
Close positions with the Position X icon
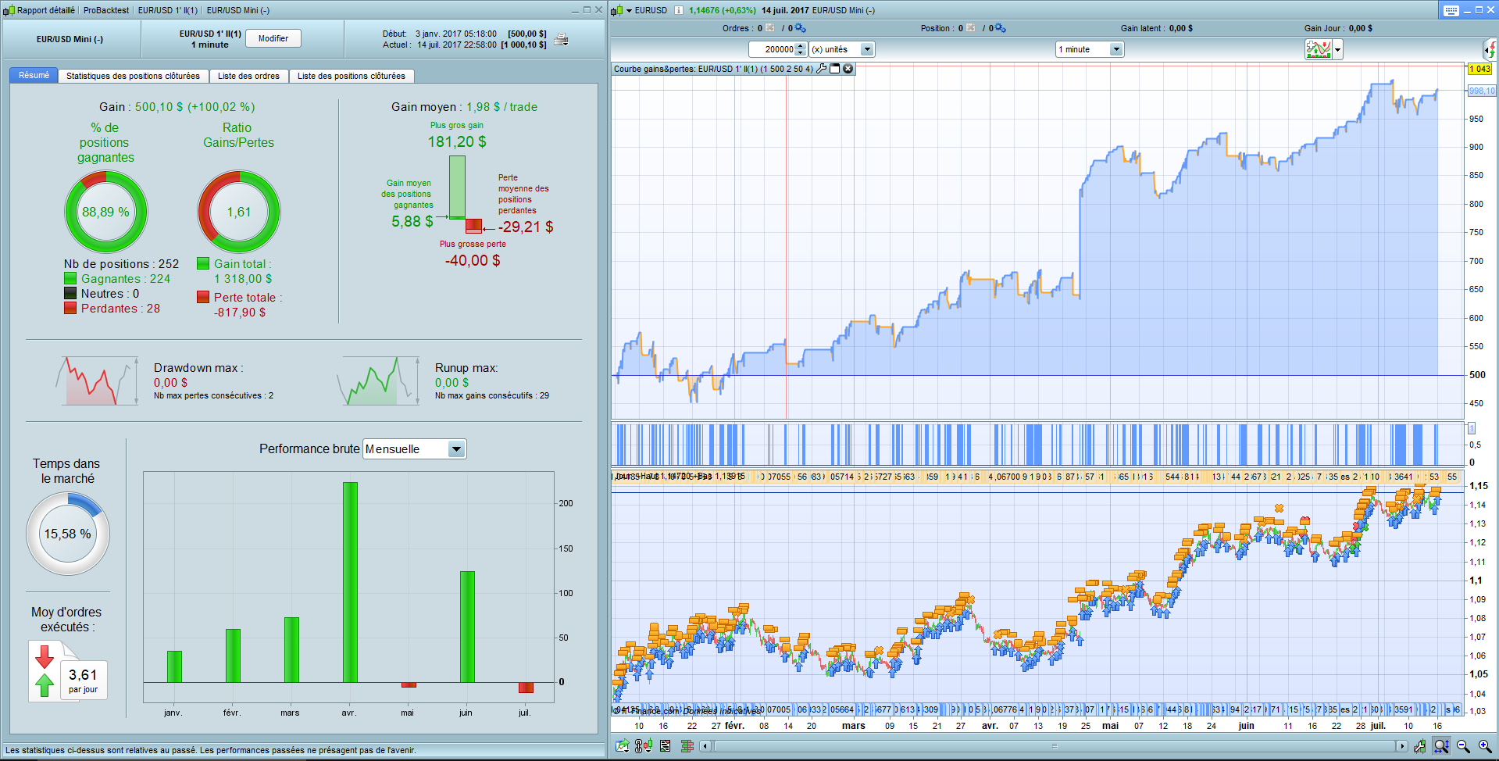click(x=971, y=28)
